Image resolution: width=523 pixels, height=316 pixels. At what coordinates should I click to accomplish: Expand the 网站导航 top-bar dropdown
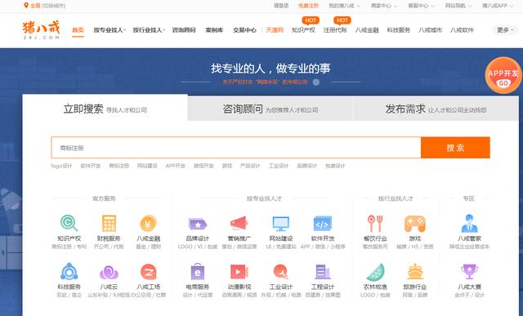[x=458, y=6]
